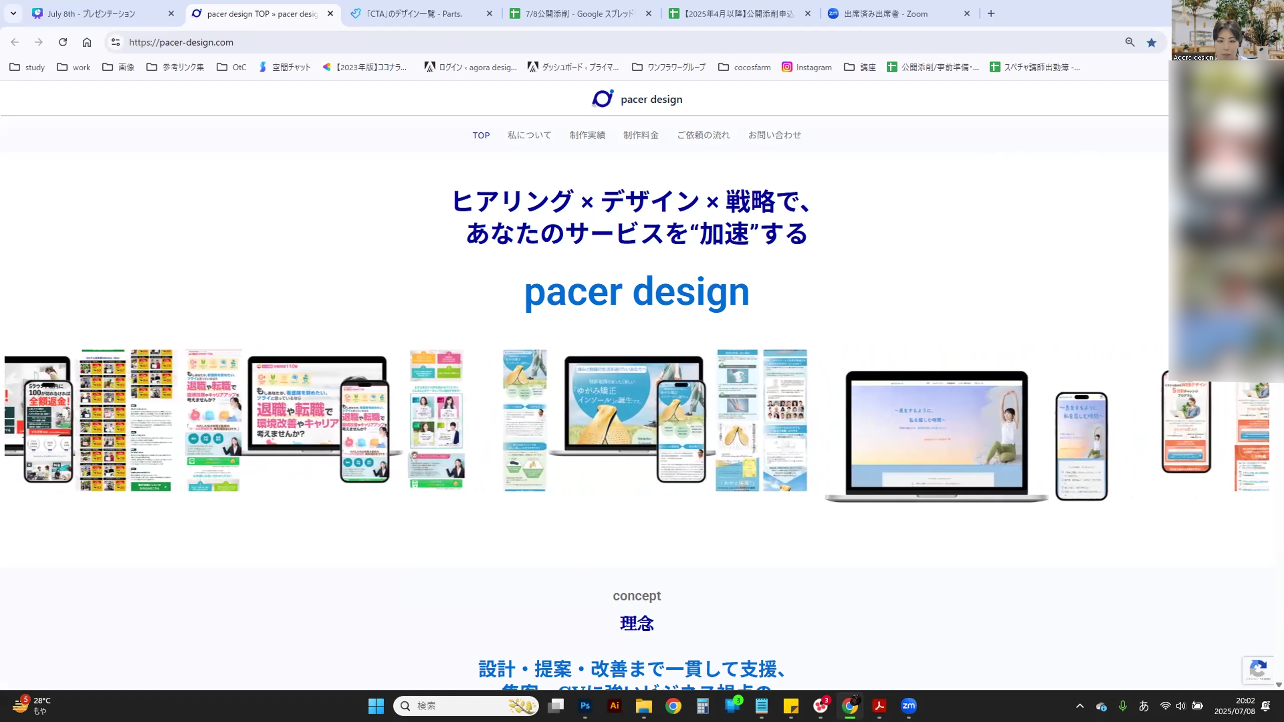
Task: Open the study bookmarks folder
Action: point(28,67)
